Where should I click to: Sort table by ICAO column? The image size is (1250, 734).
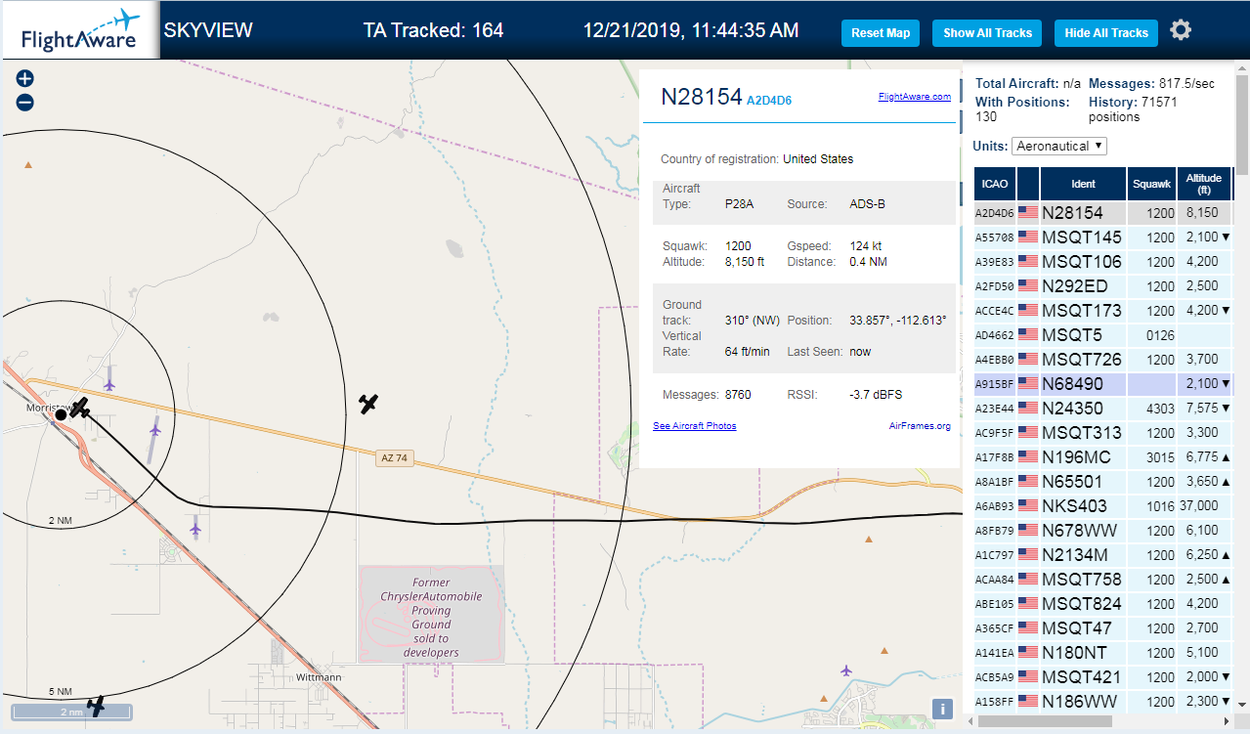point(995,184)
